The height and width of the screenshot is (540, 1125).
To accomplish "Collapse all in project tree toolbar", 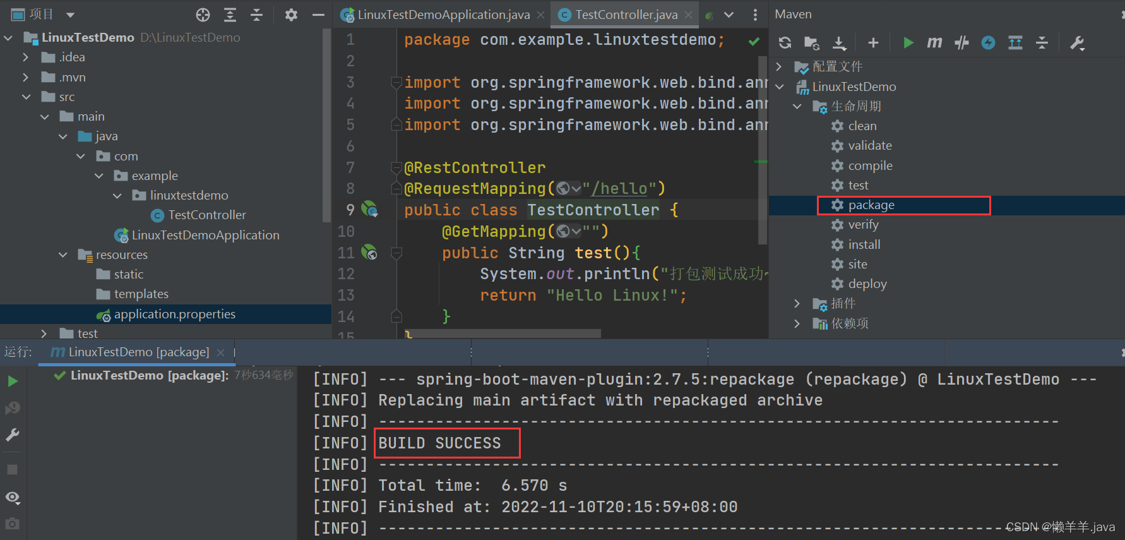I will pos(256,15).
